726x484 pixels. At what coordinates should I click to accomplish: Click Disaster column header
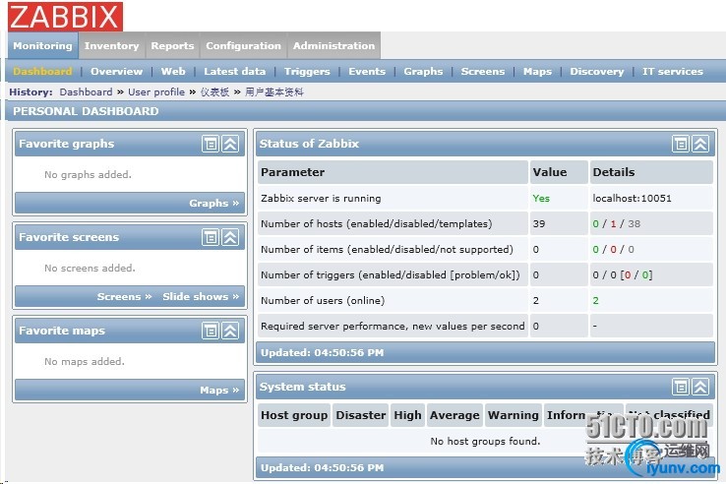point(361,415)
